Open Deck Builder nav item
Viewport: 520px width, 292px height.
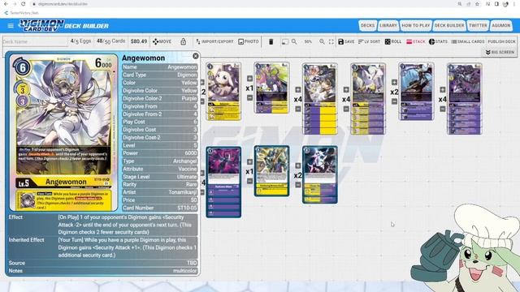click(x=449, y=25)
